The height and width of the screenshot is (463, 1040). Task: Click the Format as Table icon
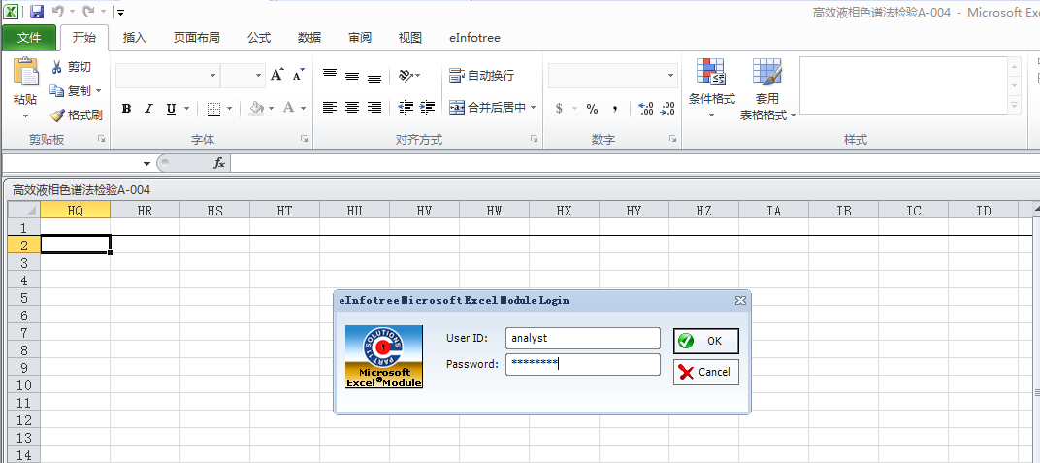767,74
